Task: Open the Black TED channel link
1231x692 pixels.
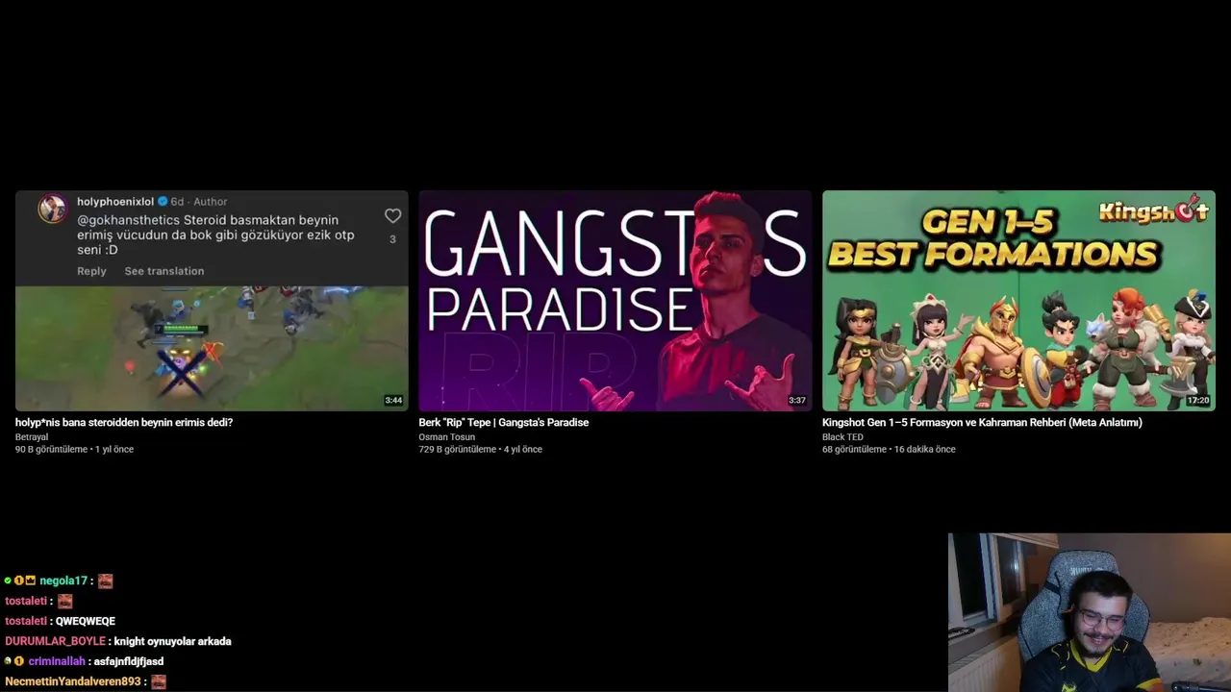Action: tap(842, 436)
